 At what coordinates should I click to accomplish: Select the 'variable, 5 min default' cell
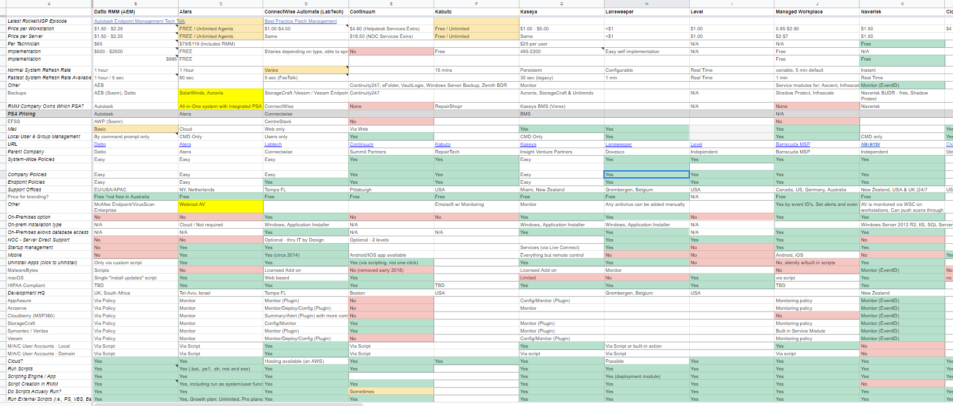click(817, 70)
